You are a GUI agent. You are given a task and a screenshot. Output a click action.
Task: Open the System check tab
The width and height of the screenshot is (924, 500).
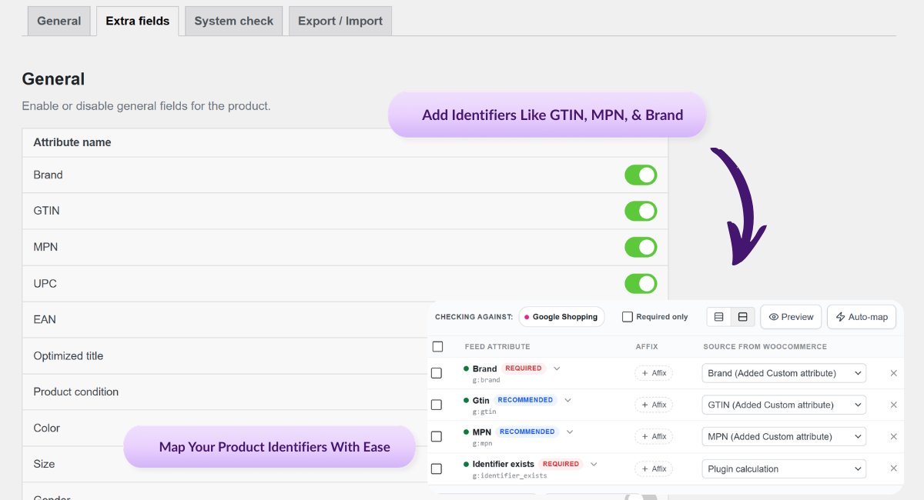pos(234,21)
